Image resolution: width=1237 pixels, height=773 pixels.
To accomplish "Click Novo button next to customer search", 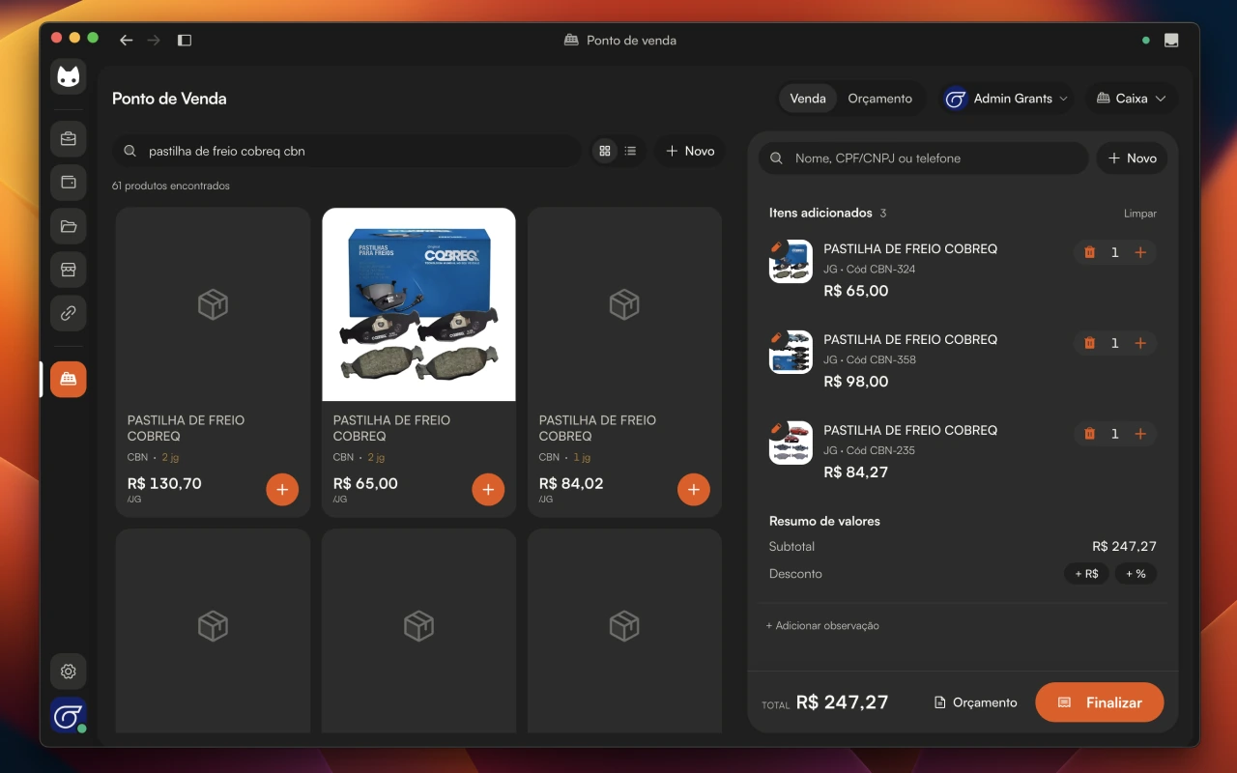I will coord(1132,158).
